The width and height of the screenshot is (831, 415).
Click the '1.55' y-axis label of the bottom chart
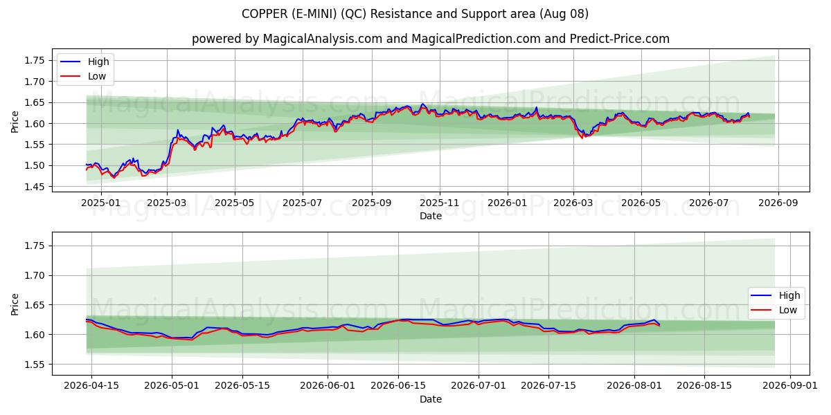[35, 365]
